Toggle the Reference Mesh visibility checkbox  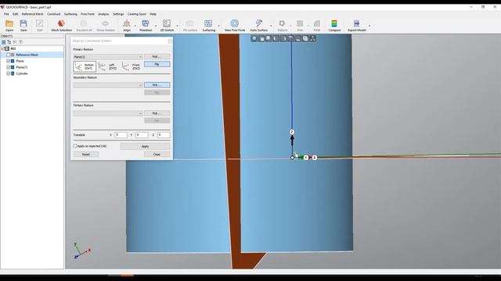coord(9,55)
